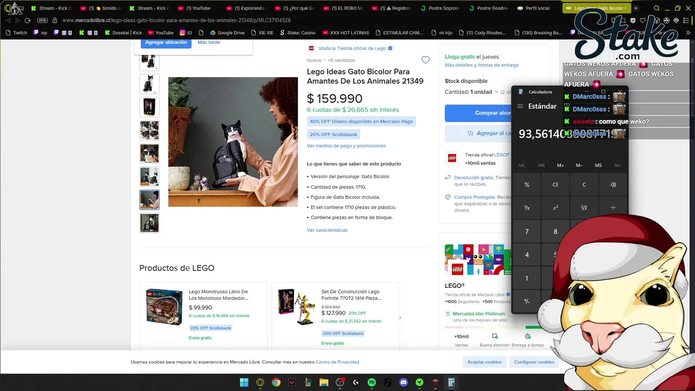Click the browser address bar URL
This screenshot has height=391, width=695.
pos(176,20)
